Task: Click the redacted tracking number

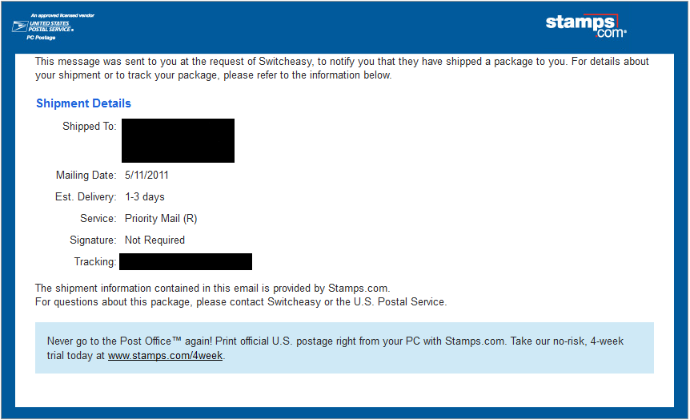Action: tap(185, 261)
